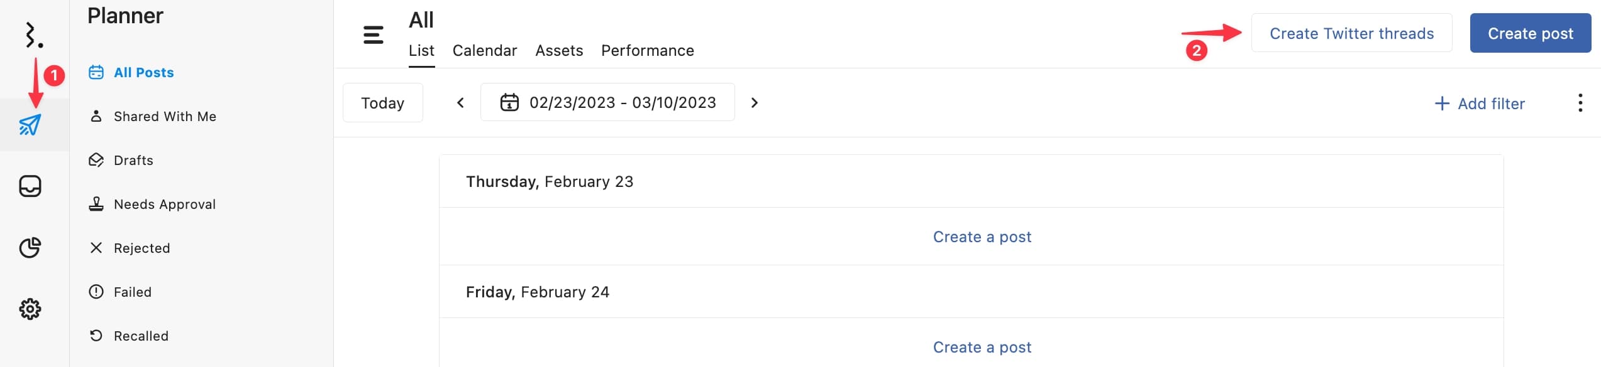Switch to the Performance tab

tap(647, 51)
